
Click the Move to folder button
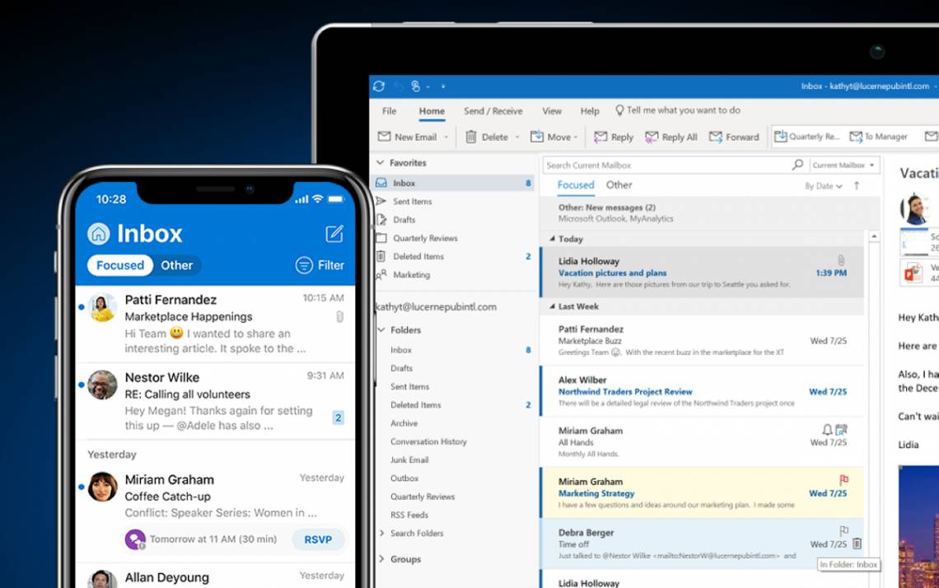pos(550,137)
